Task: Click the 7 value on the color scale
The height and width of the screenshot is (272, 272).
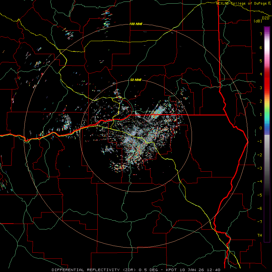Action: (x=261, y=34)
